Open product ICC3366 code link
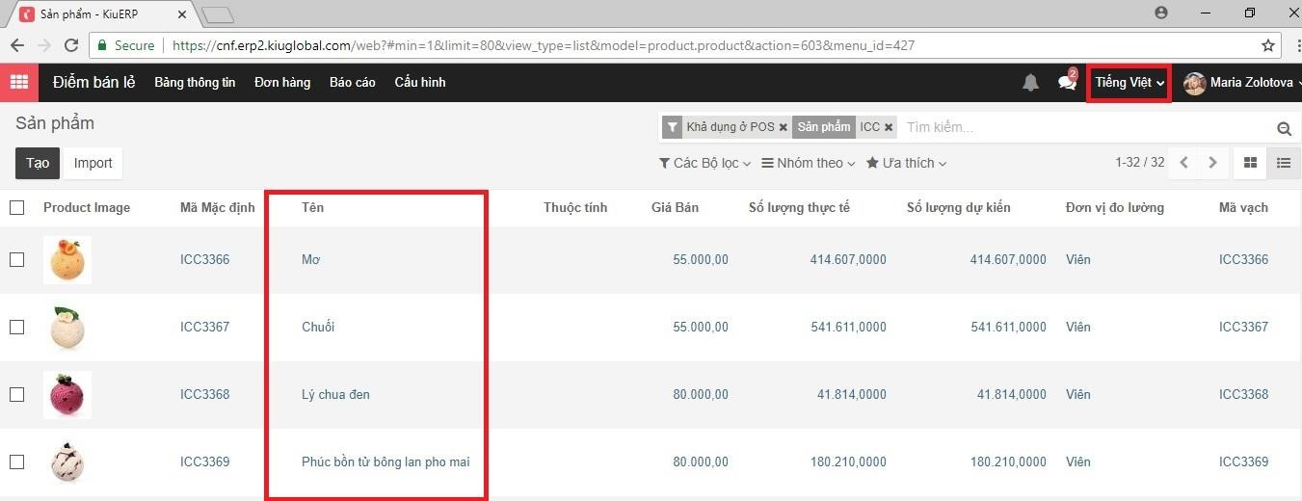The width and height of the screenshot is (1302, 501). click(204, 259)
